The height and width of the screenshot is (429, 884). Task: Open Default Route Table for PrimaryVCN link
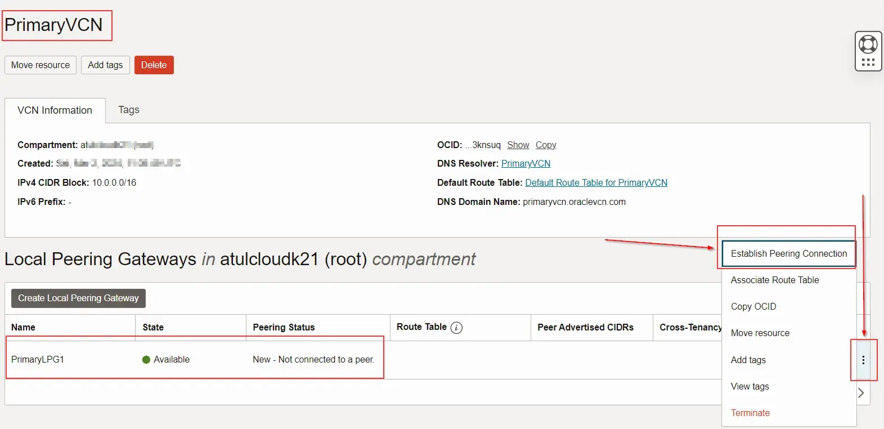(x=596, y=183)
